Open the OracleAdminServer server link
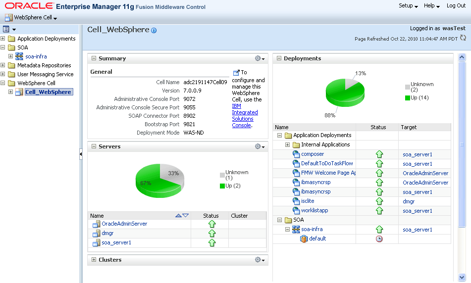This screenshot has width=471, height=283. point(124,224)
